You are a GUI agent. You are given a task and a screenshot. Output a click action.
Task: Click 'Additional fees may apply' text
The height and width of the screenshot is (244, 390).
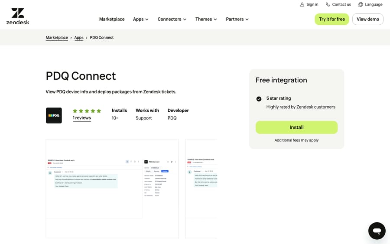pos(296,140)
